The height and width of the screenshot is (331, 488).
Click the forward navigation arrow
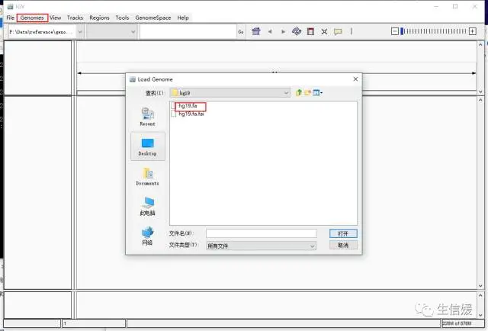283,31
